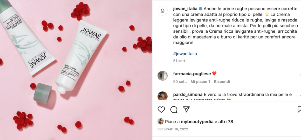
Task: Follow the #jowaeitalia hashtag link
Action: pyautogui.click(x=185, y=54)
